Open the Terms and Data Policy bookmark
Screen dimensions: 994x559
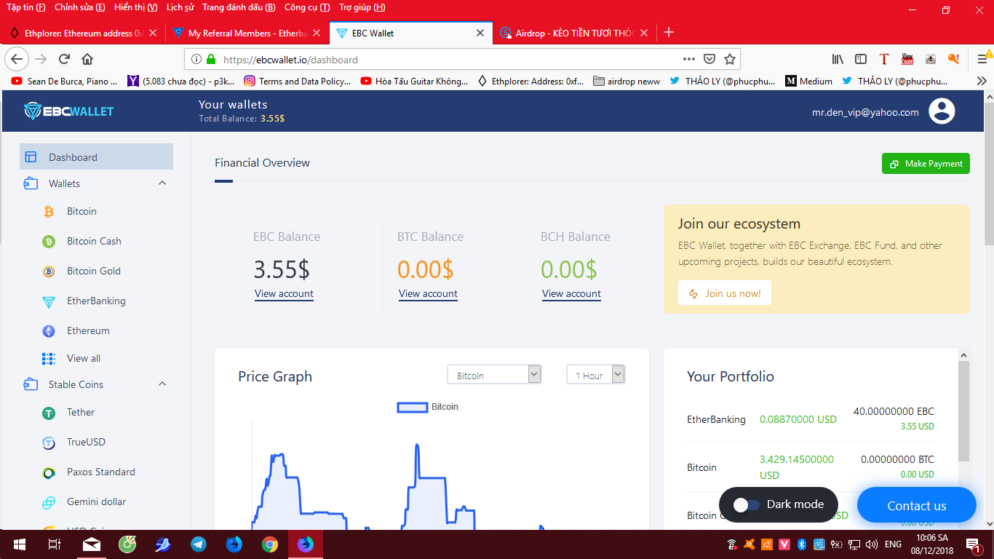click(x=298, y=81)
